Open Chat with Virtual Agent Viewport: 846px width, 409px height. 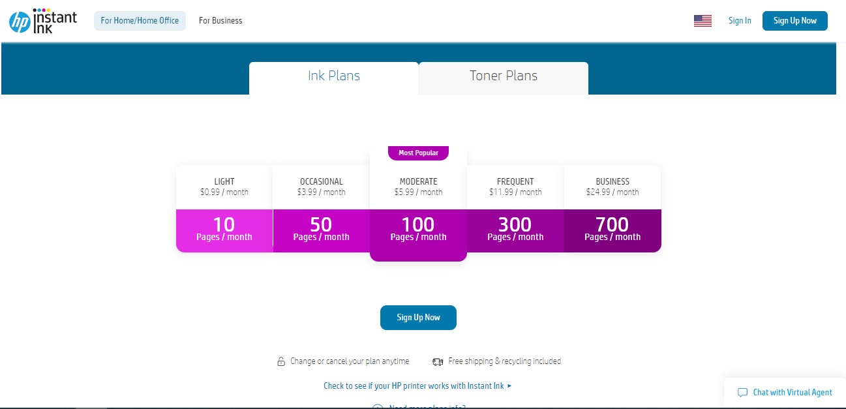792,393
